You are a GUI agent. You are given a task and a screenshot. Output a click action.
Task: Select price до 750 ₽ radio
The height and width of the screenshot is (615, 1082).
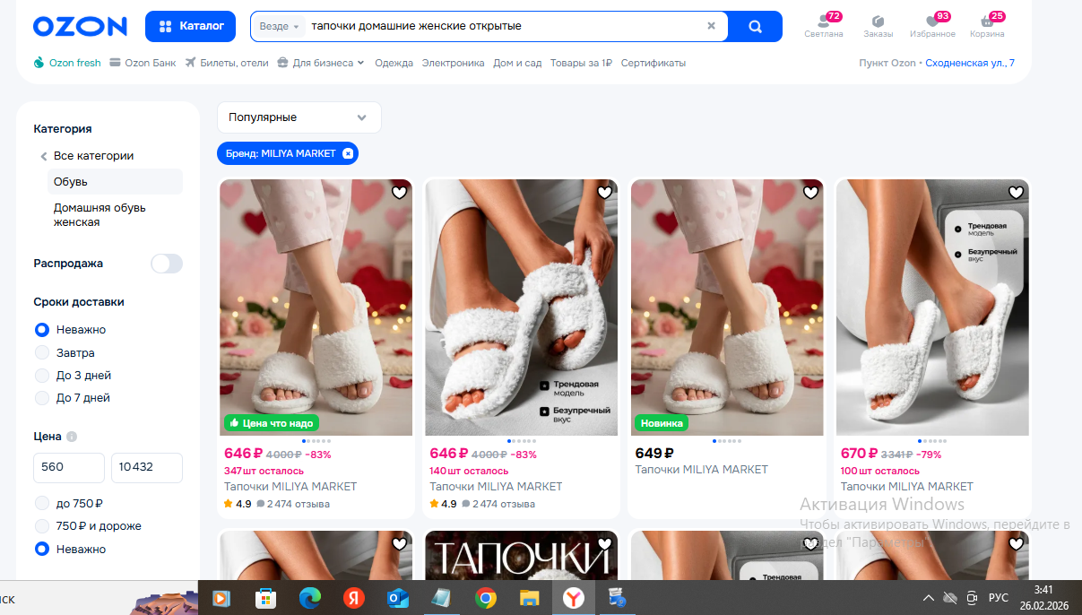click(x=42, y=504)
